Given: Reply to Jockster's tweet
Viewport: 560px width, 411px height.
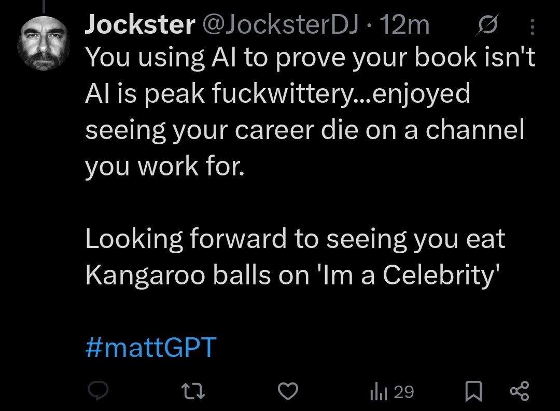Looking at the screenshot, I should (97, 391).
